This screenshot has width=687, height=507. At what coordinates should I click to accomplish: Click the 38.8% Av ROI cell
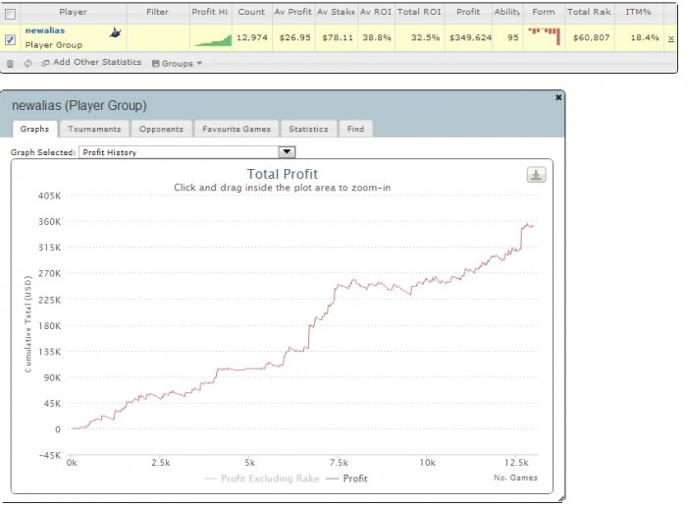point(377,37)
